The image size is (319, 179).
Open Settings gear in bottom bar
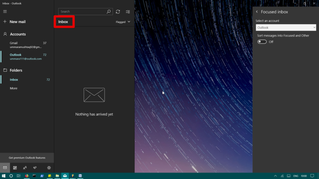coord(49,168)
